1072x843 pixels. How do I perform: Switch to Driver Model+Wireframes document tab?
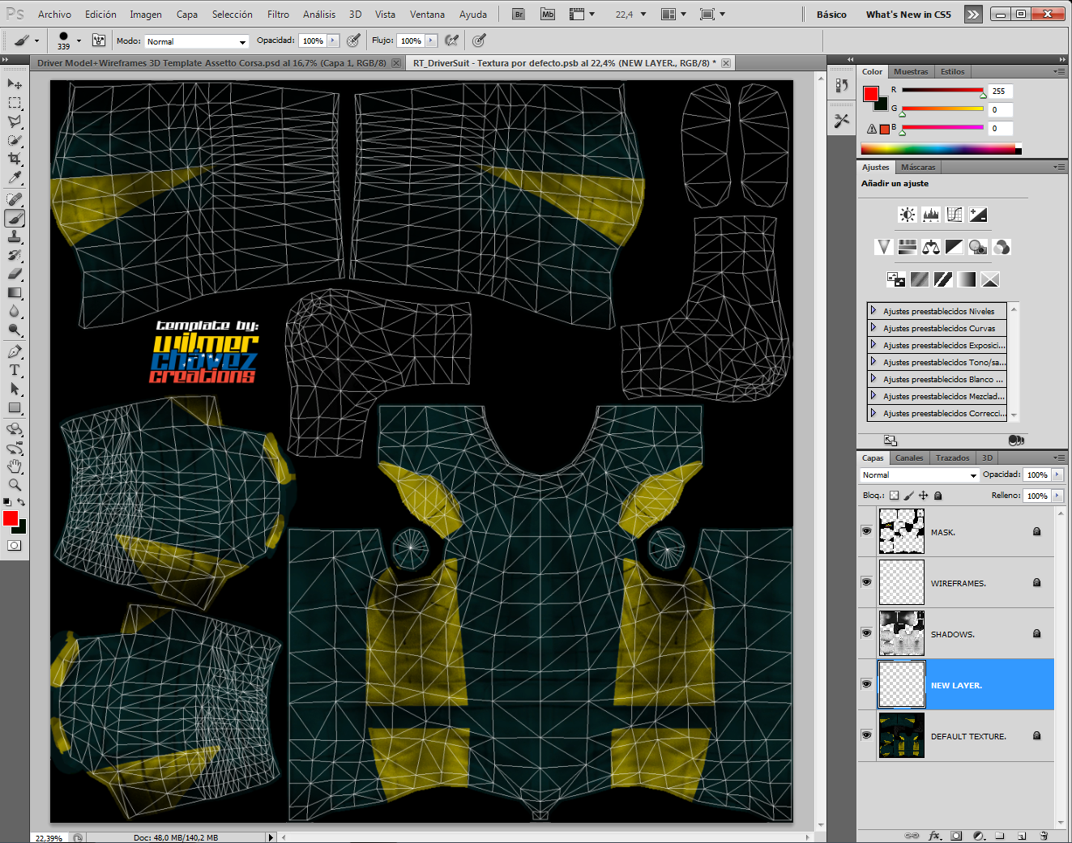(218, 63)
